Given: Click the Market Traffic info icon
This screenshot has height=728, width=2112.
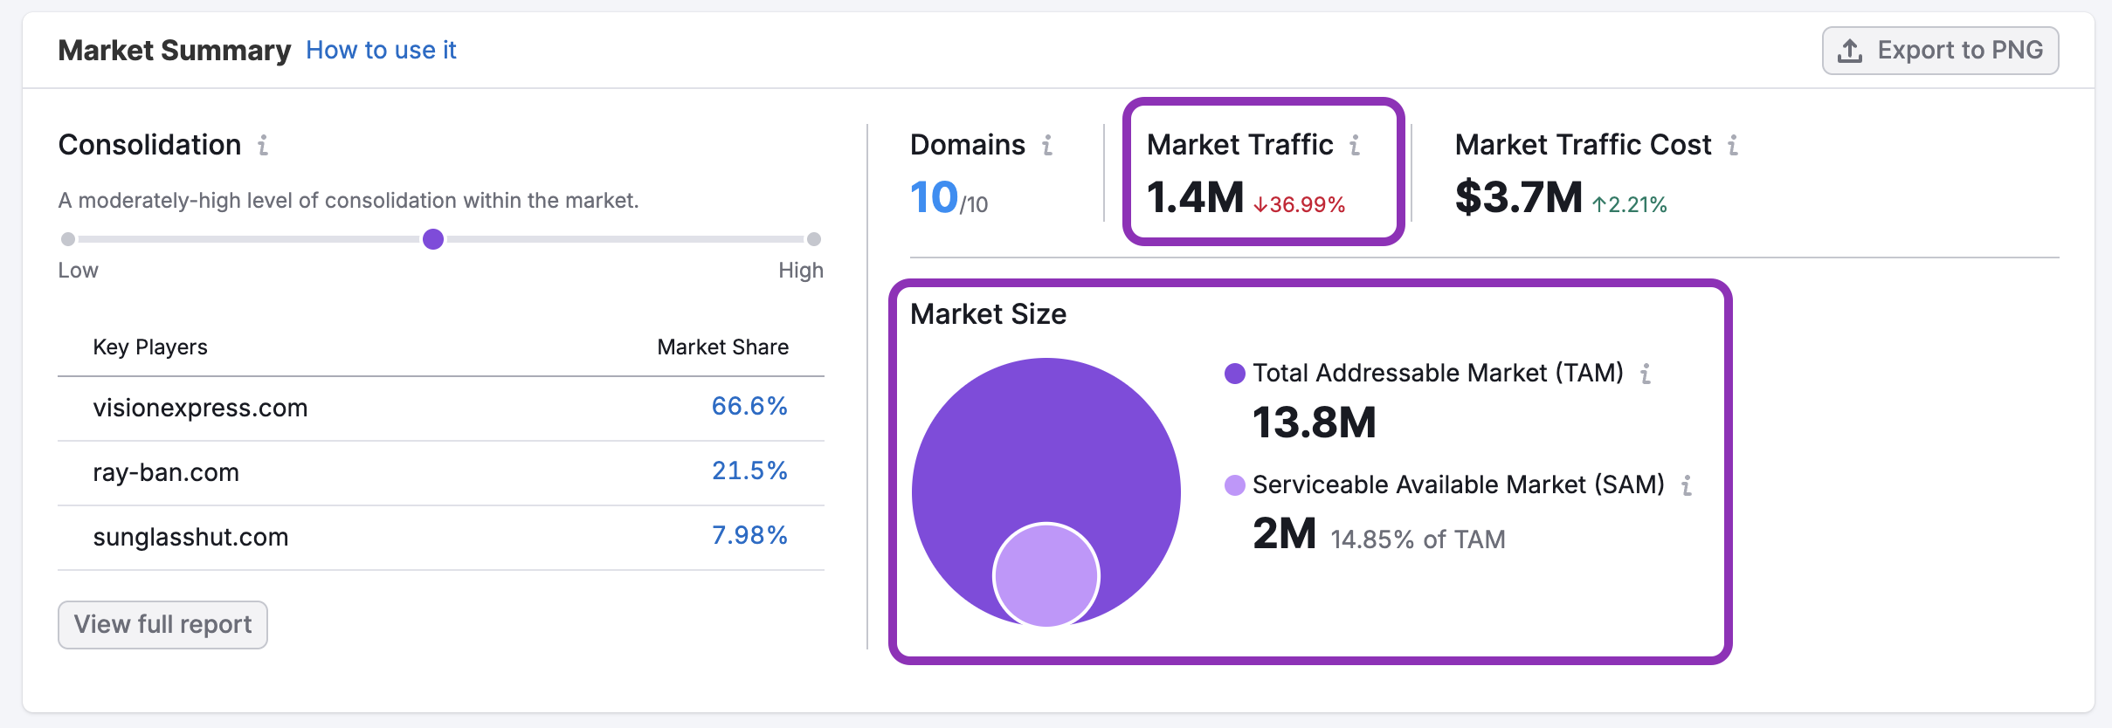Looking at the screenshot, I should pyautogui.click(x=1354, y=145).
